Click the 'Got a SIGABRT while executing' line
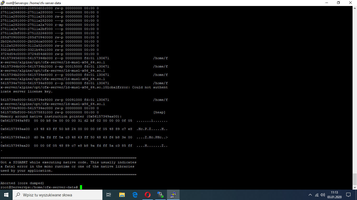The image size is (357, 200). 68,162
